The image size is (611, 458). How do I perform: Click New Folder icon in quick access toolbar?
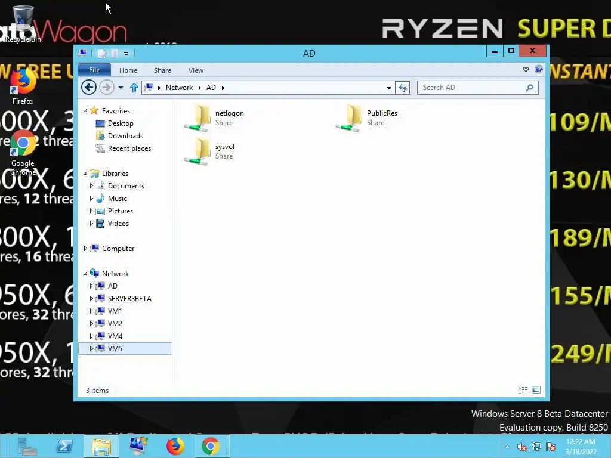click(x=114, y=53)
